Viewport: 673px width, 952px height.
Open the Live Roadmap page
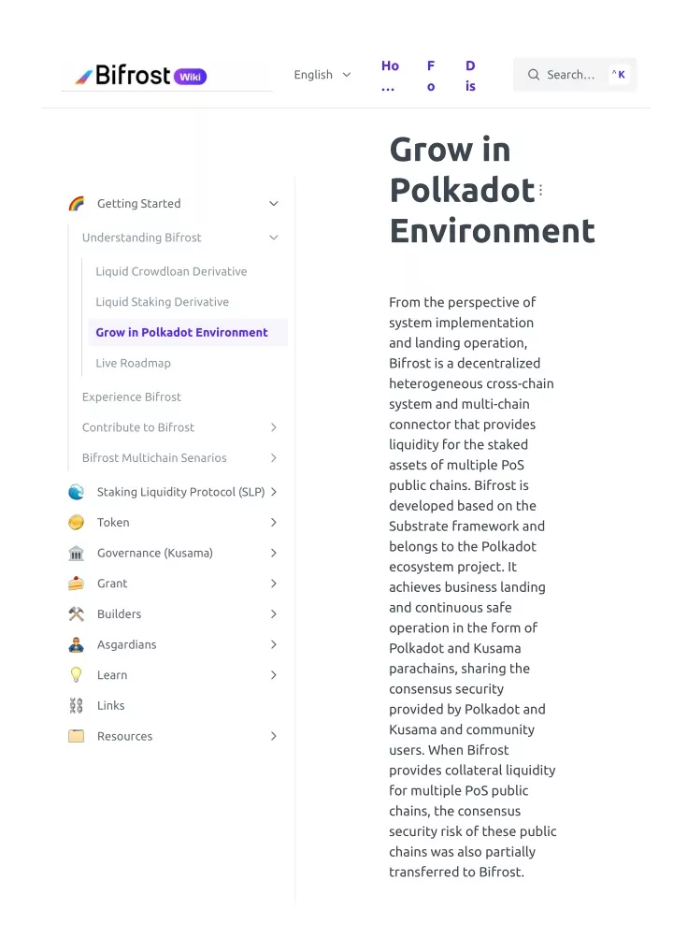(x=133, y=363)
